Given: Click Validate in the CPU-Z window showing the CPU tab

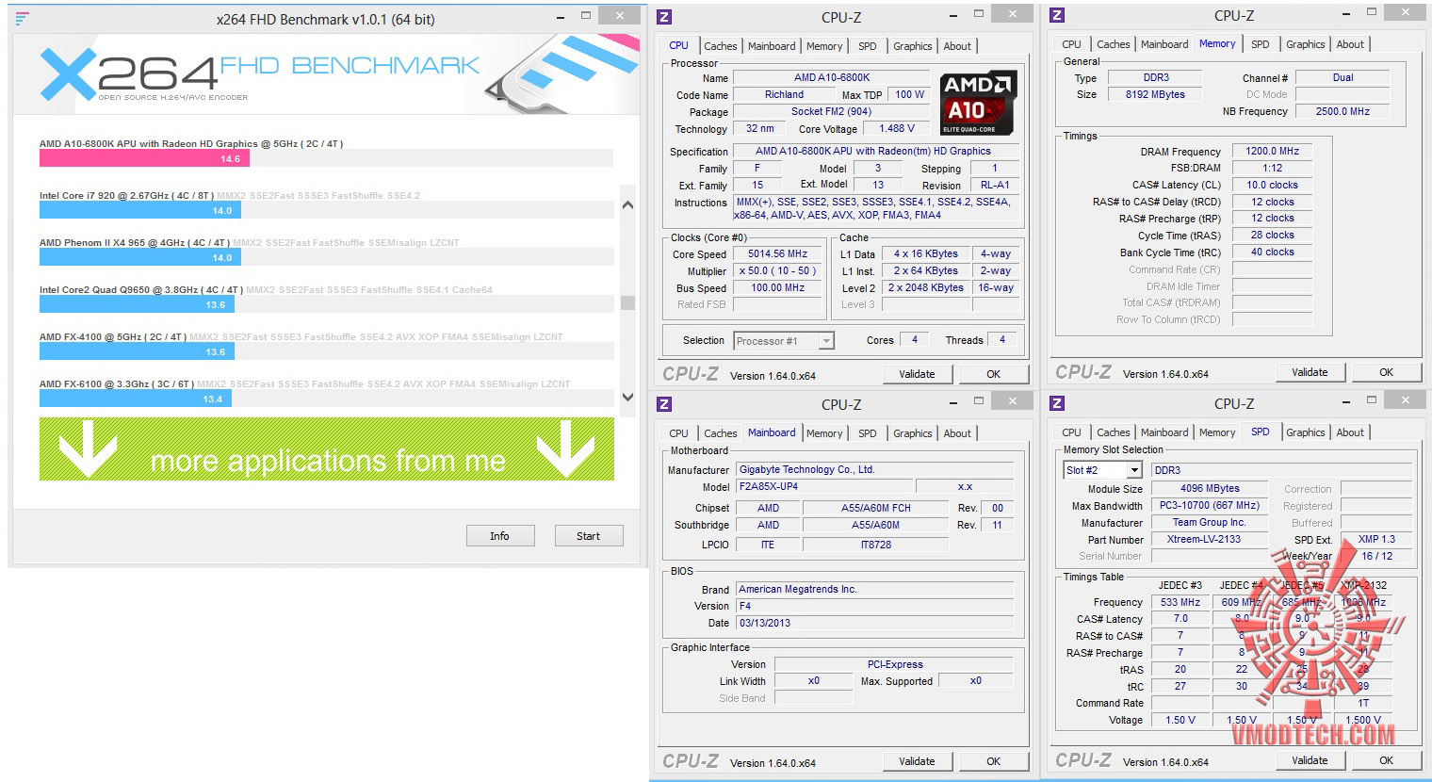Looking at the screenshot, I should [917, 374].
